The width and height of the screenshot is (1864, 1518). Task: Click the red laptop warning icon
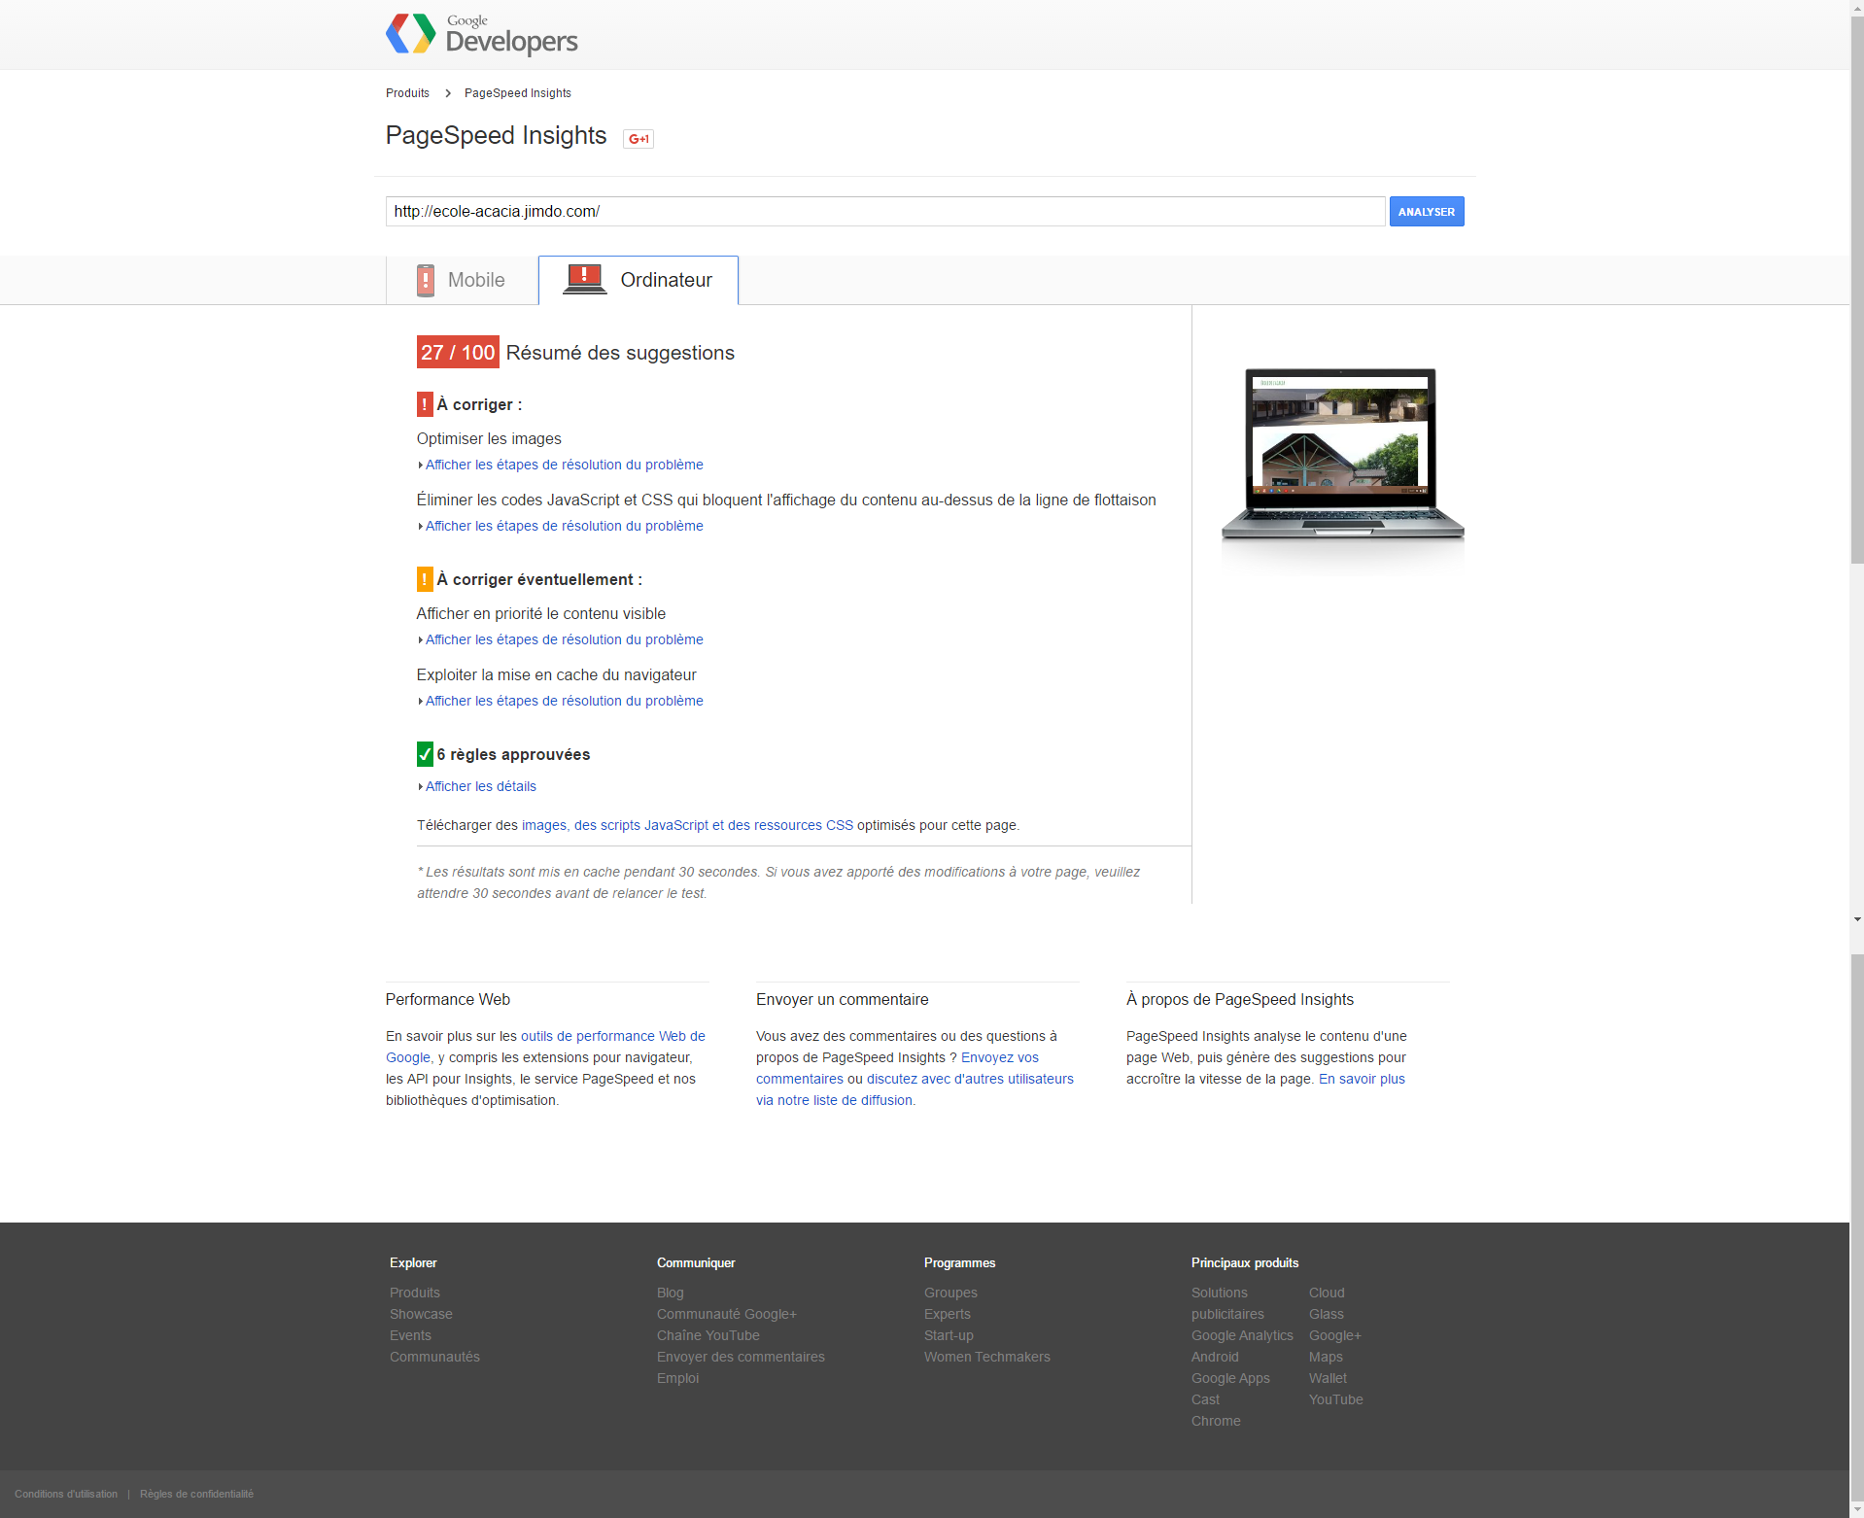point(584,280)
